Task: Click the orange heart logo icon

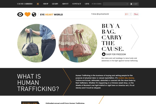Action: [x=28, y=15]
